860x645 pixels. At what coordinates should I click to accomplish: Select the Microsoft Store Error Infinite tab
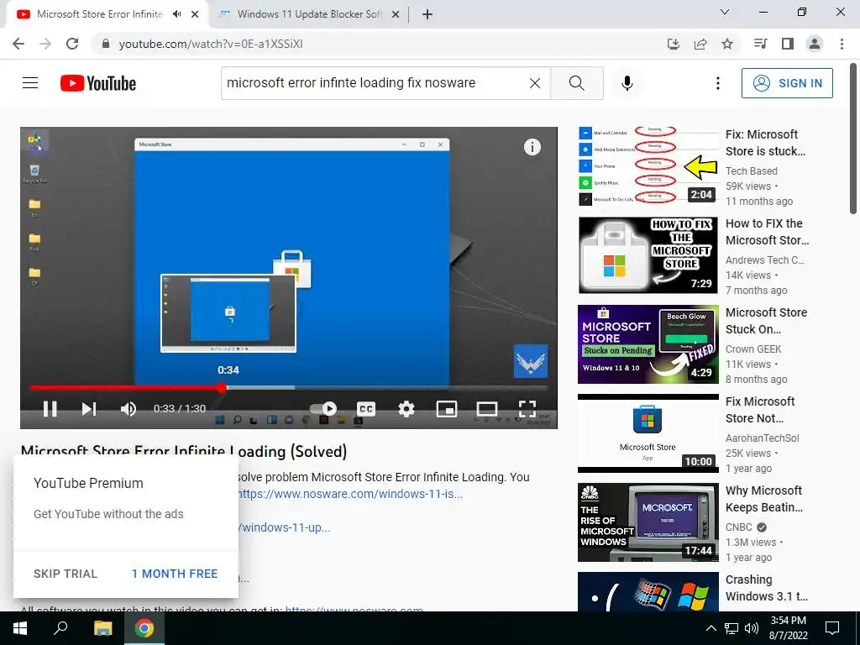coord(99,14)
